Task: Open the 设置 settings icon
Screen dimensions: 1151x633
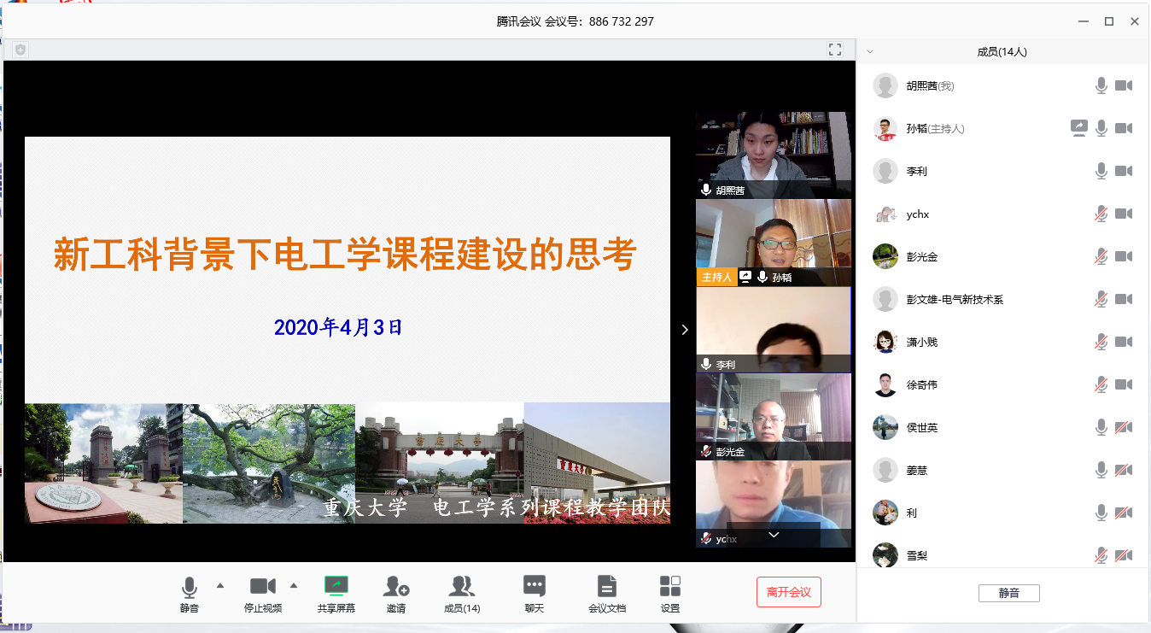Action: (x=670, y=587)
